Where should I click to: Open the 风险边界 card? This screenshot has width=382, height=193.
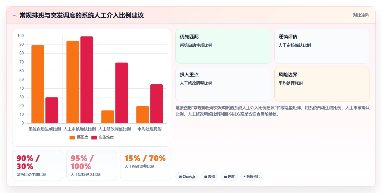[x=322, y=84]
